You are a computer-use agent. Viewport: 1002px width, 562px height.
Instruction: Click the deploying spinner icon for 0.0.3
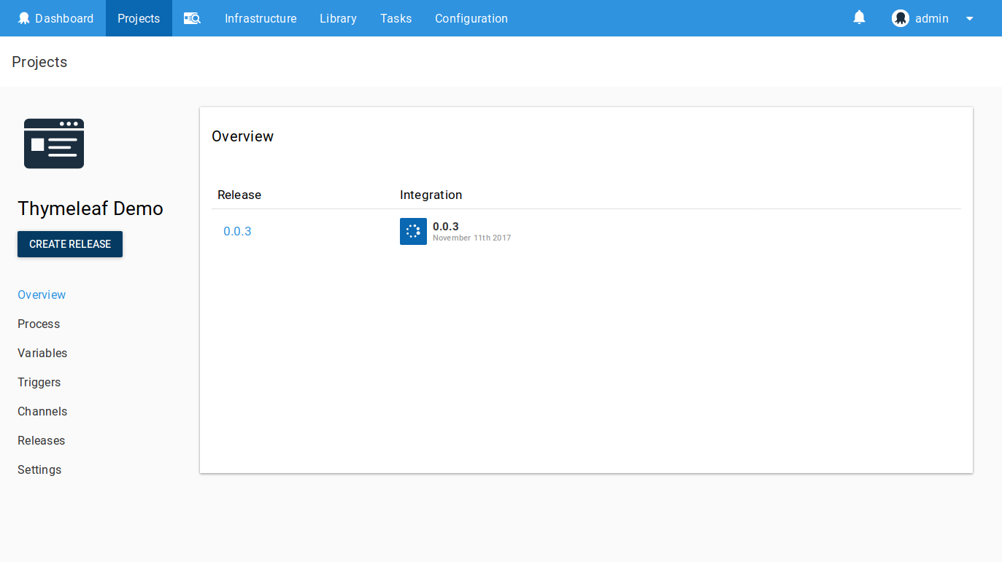(413, 231)
